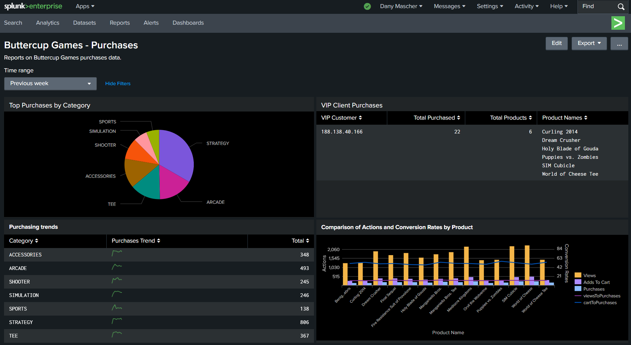Expand the Settings menu
Viewport: 631px width, 345px height.
coord(490,6)
